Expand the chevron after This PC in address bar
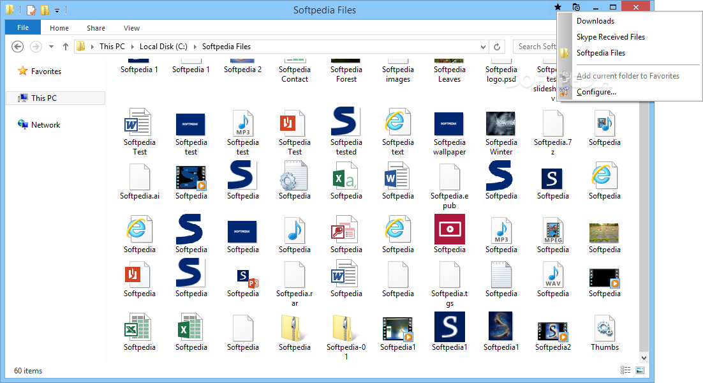 tap(132, 47)
